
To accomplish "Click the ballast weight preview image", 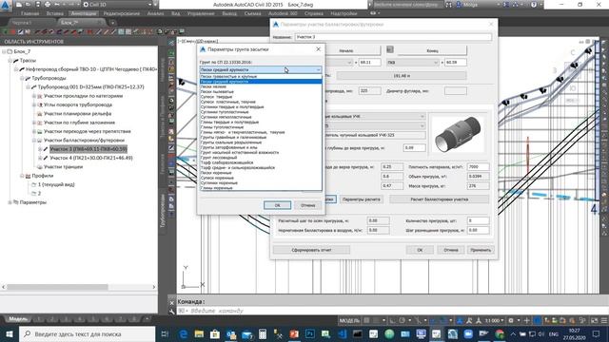I will [458, 134].
